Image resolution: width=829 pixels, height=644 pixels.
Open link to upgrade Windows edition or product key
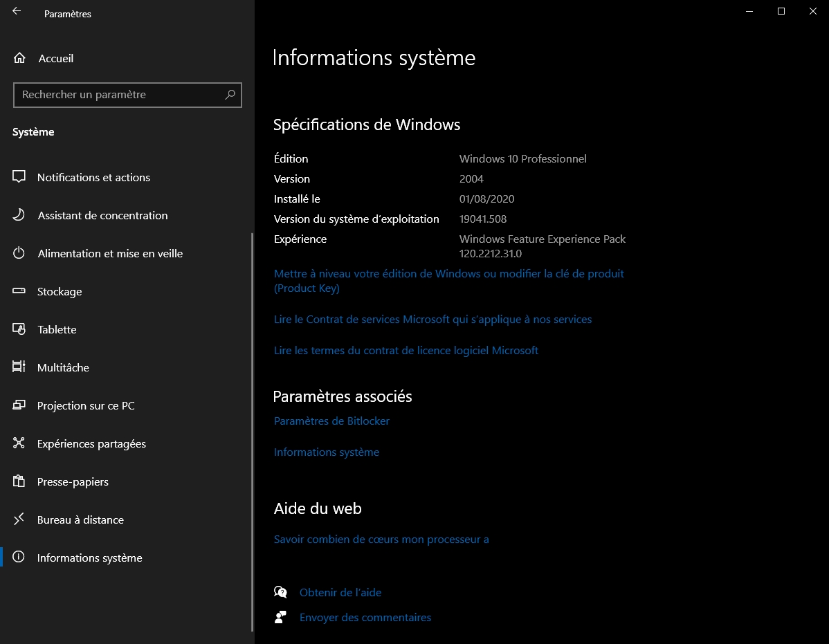coord(449,281)
